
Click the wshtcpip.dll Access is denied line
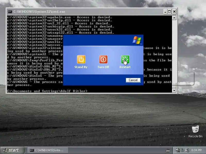(61, 26)
